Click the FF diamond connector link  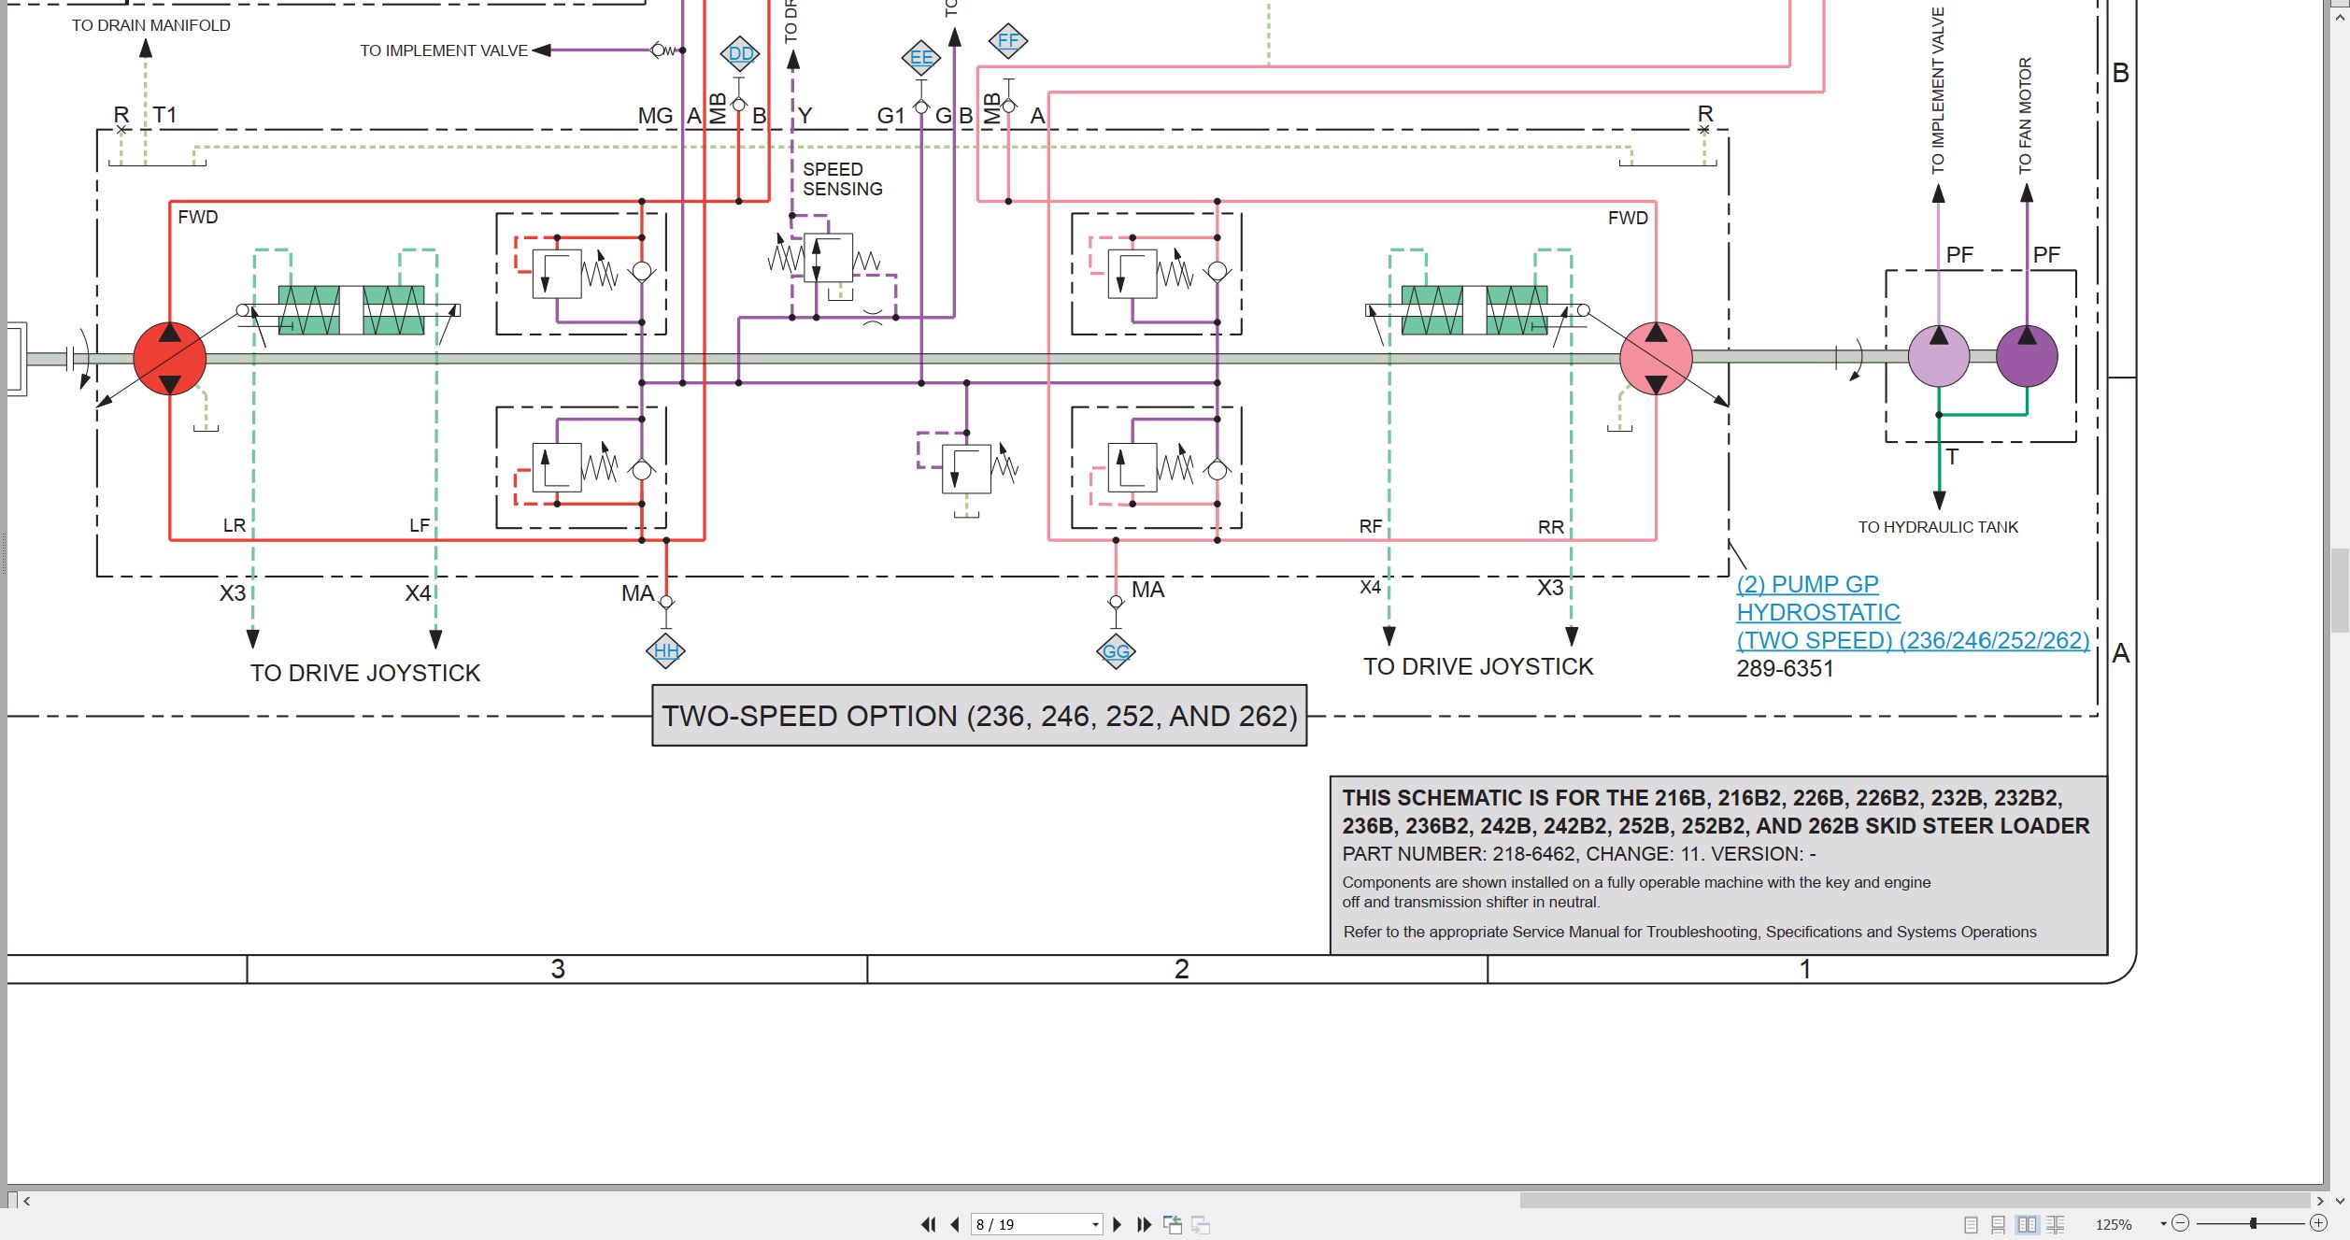pyautogui.click(x=1008, y=41)
